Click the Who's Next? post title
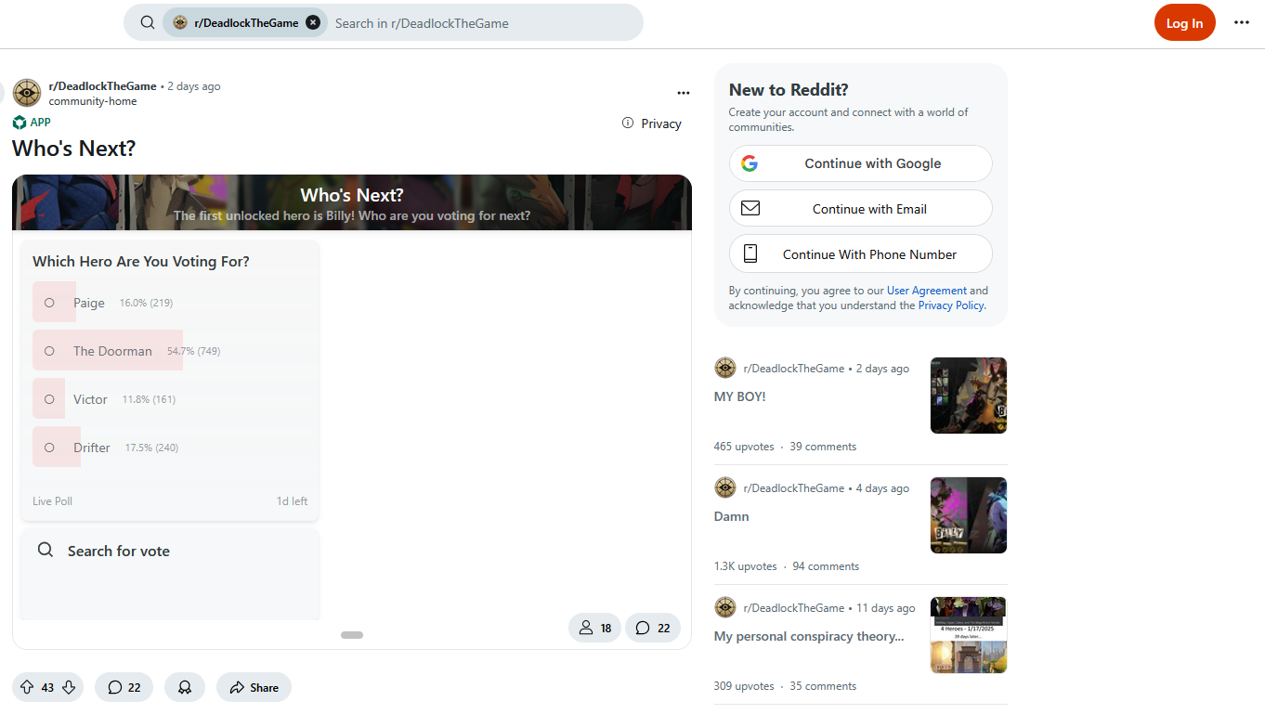This screenshot has height=714, width=1265. (74, 149)
